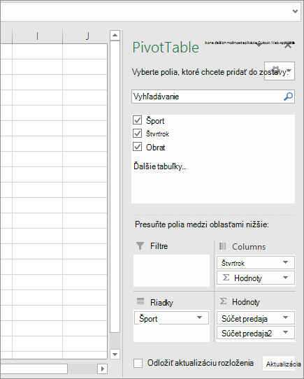
Task: Click vertical scrollbar down arrow
Action: [x=115, y=355]
